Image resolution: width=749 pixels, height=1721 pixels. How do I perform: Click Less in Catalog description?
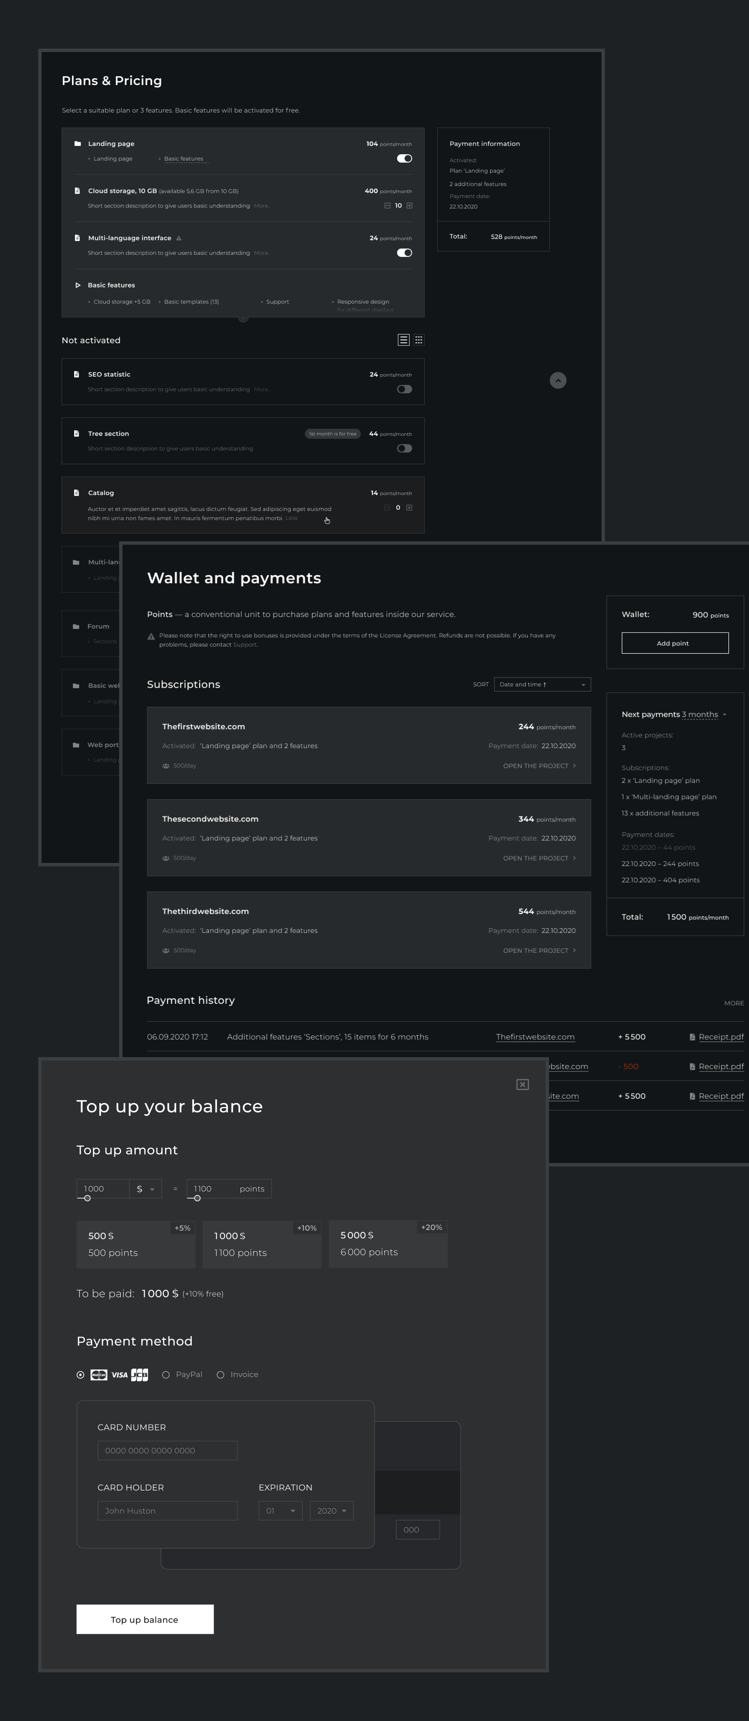[x=292, y=518]
